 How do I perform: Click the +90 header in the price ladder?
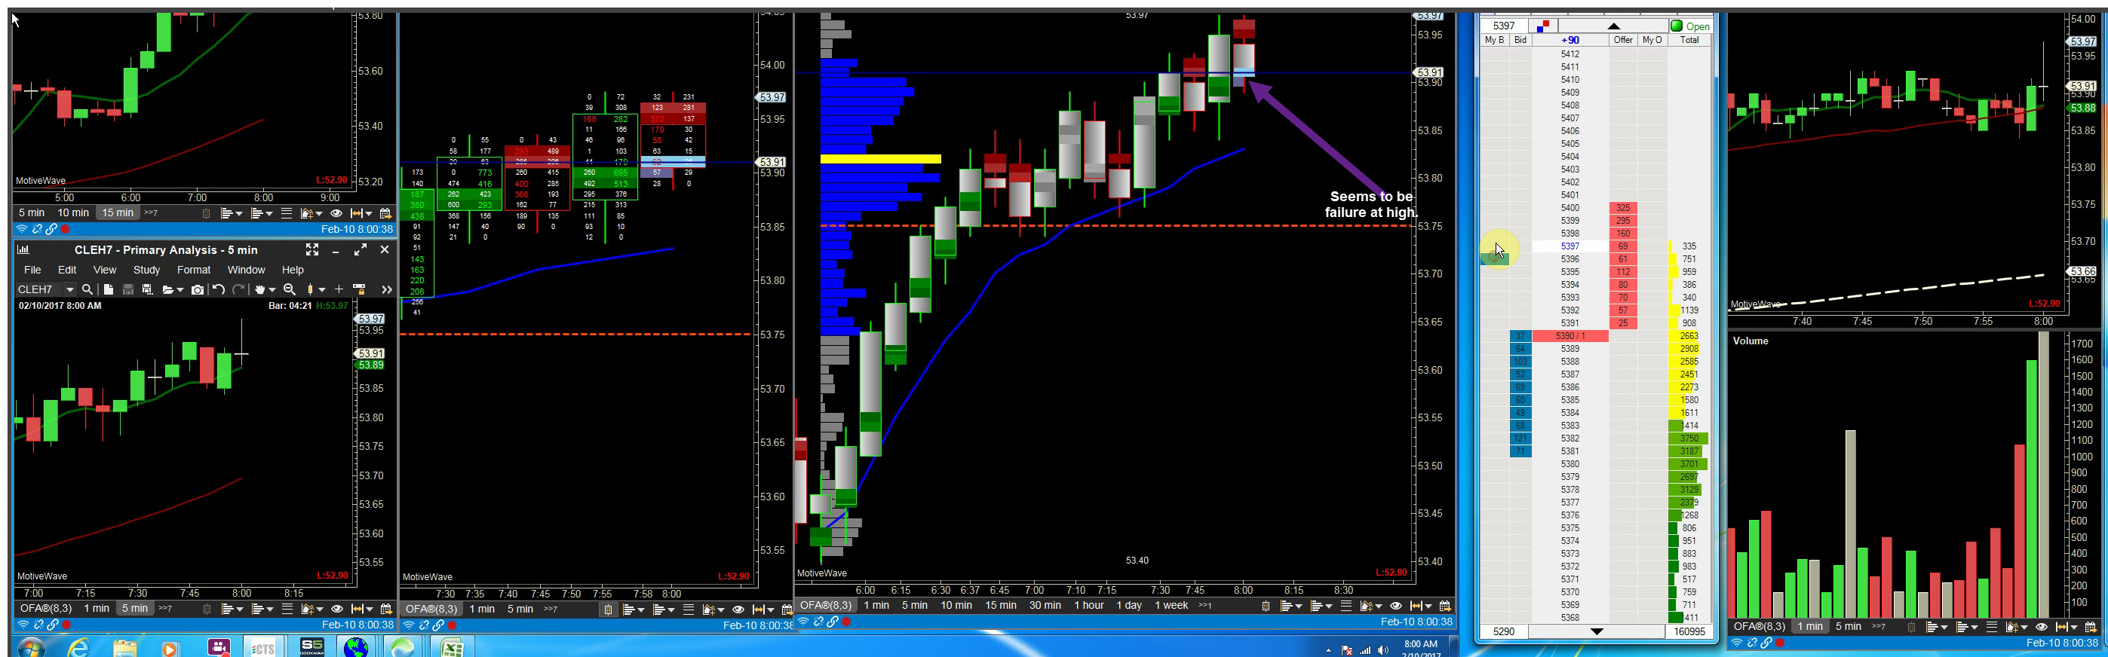(x=1570, y=40)
